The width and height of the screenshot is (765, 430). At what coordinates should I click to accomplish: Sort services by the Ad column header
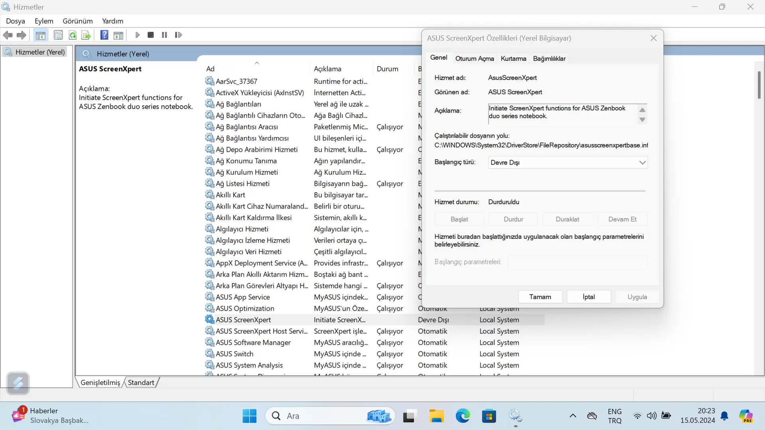[x=257, y=69]
